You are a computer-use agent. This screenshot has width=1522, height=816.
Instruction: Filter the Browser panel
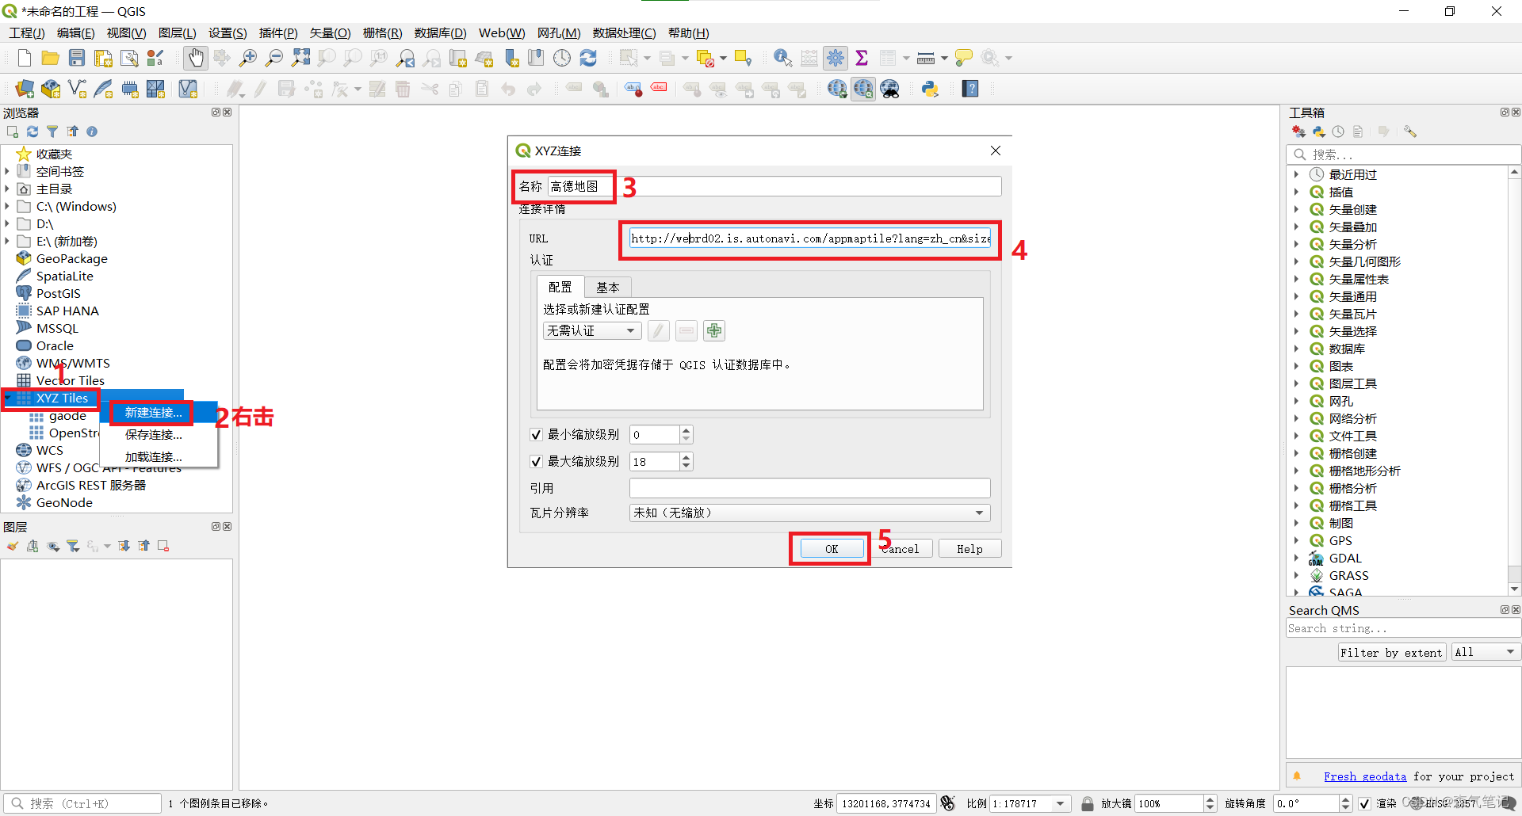tap(52, 132)
